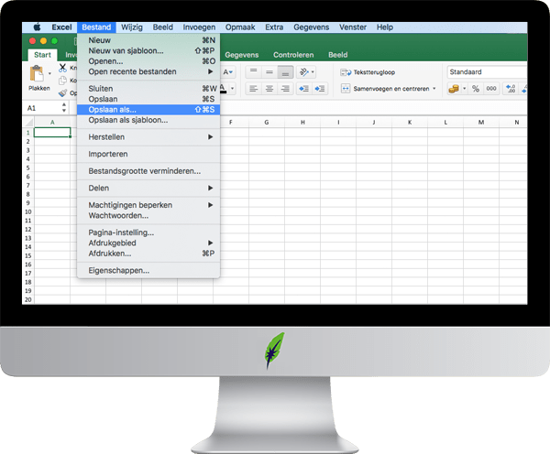The image size is (550, 454).
Task: Switch to the Controleren ribbon tab
Action: click(293, 55)
